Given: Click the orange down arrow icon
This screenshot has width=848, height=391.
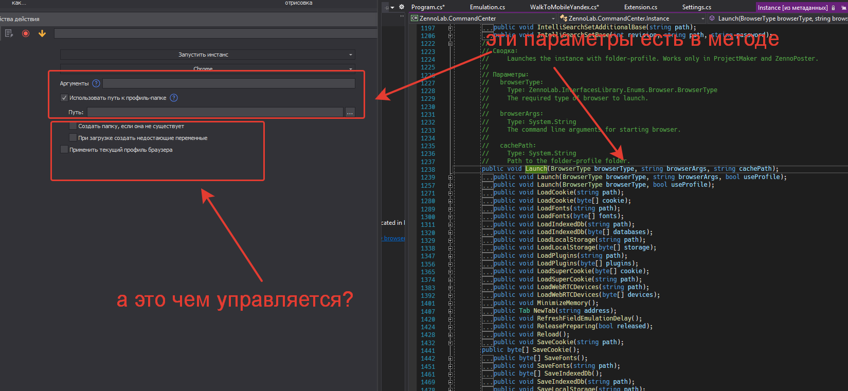Looking at the screenshot, I should [42, 33].
